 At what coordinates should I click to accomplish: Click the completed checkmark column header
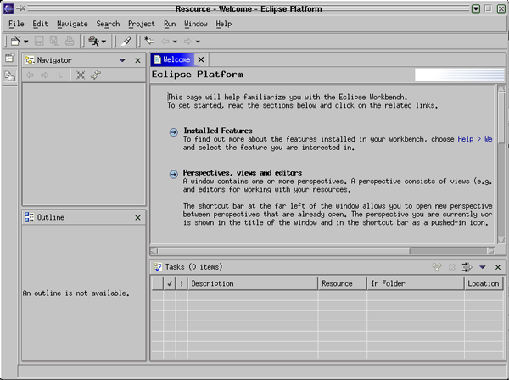click(170, 283)
